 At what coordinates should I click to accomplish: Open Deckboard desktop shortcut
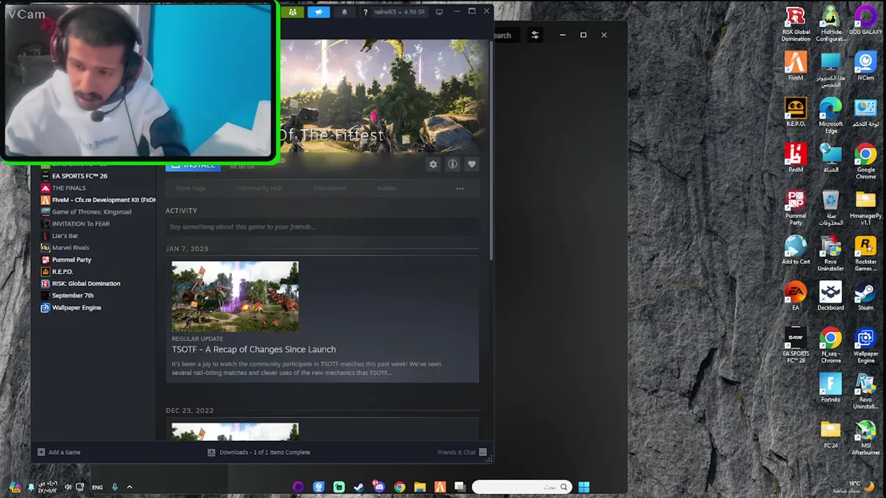click(x=831, y=295)
